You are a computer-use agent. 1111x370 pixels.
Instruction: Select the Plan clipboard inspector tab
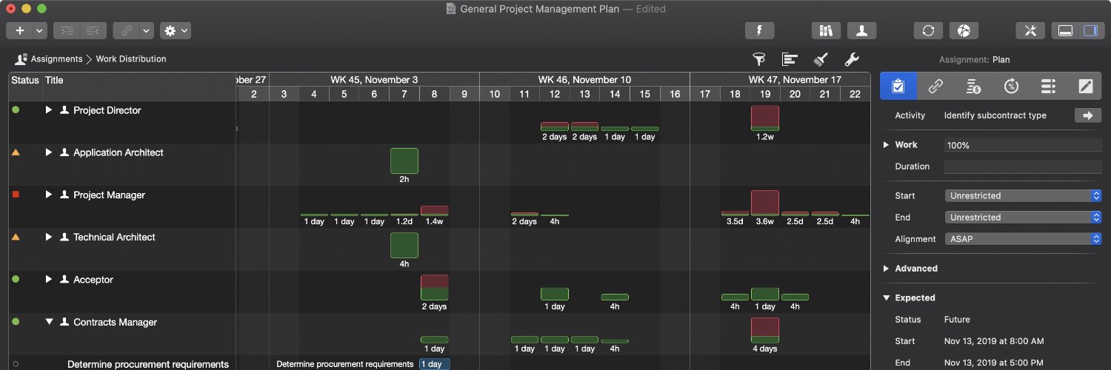898,87
